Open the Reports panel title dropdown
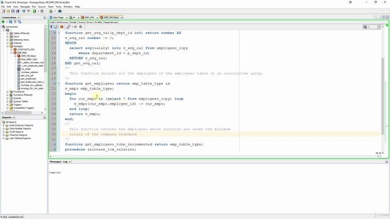This screenshot has height=219, width=390. (x=13, y=117)
